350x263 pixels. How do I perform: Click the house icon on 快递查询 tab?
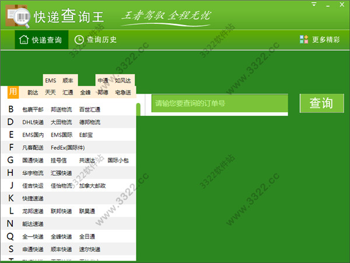24,40
